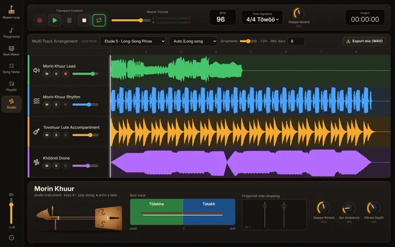Mute the Morin Khuur Lead track
395x247 pixels.
47,74
